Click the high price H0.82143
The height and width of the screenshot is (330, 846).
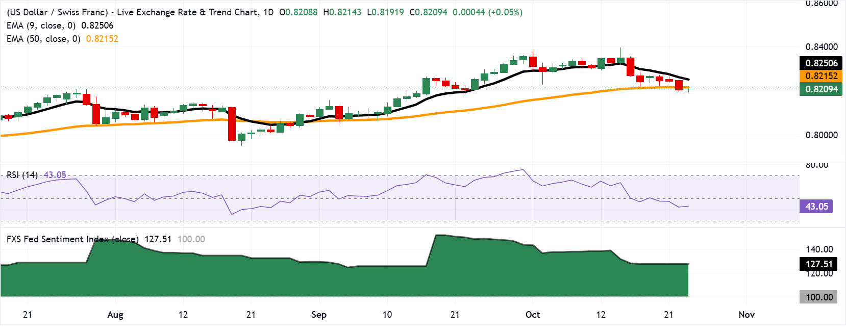coord(342,12)
